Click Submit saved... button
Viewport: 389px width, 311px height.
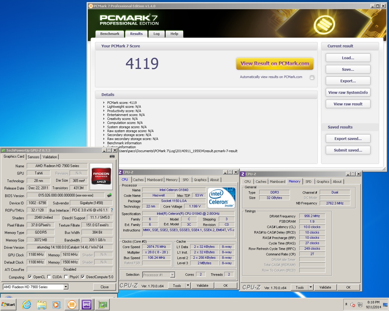tap(348, 150)
